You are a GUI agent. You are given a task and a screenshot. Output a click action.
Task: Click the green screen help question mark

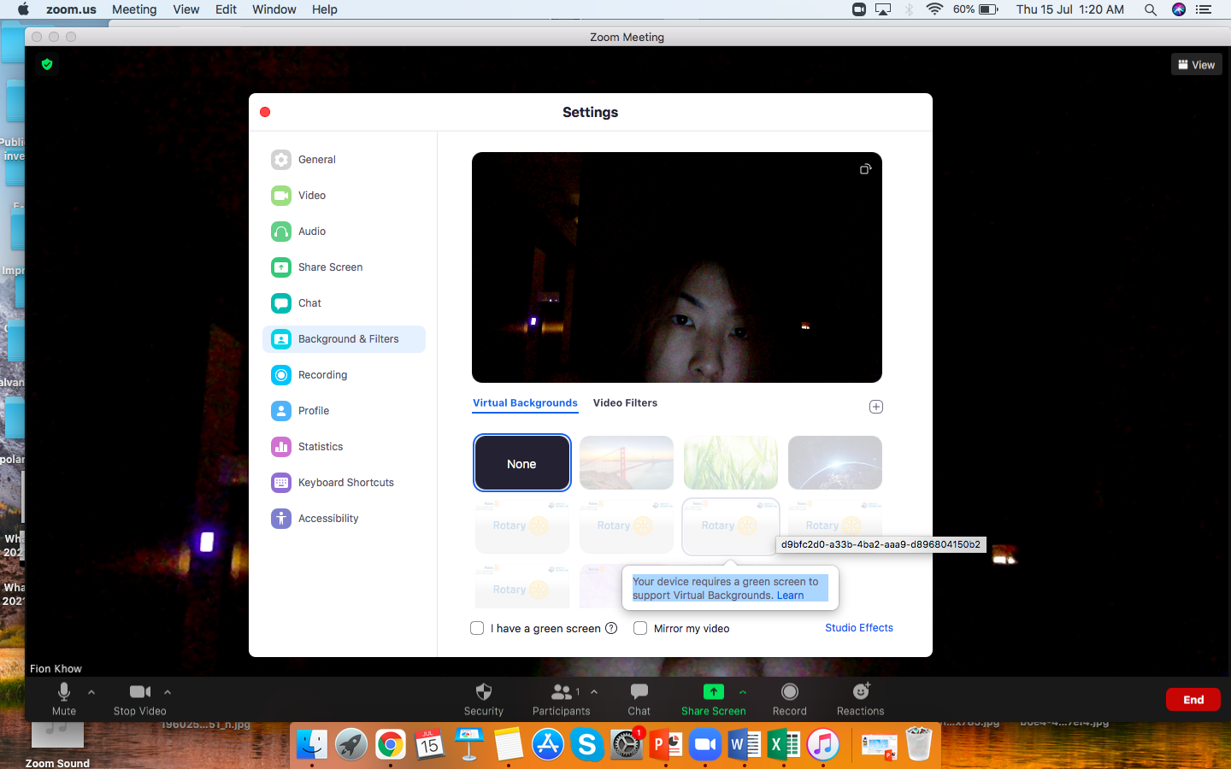tap(611, 628)
